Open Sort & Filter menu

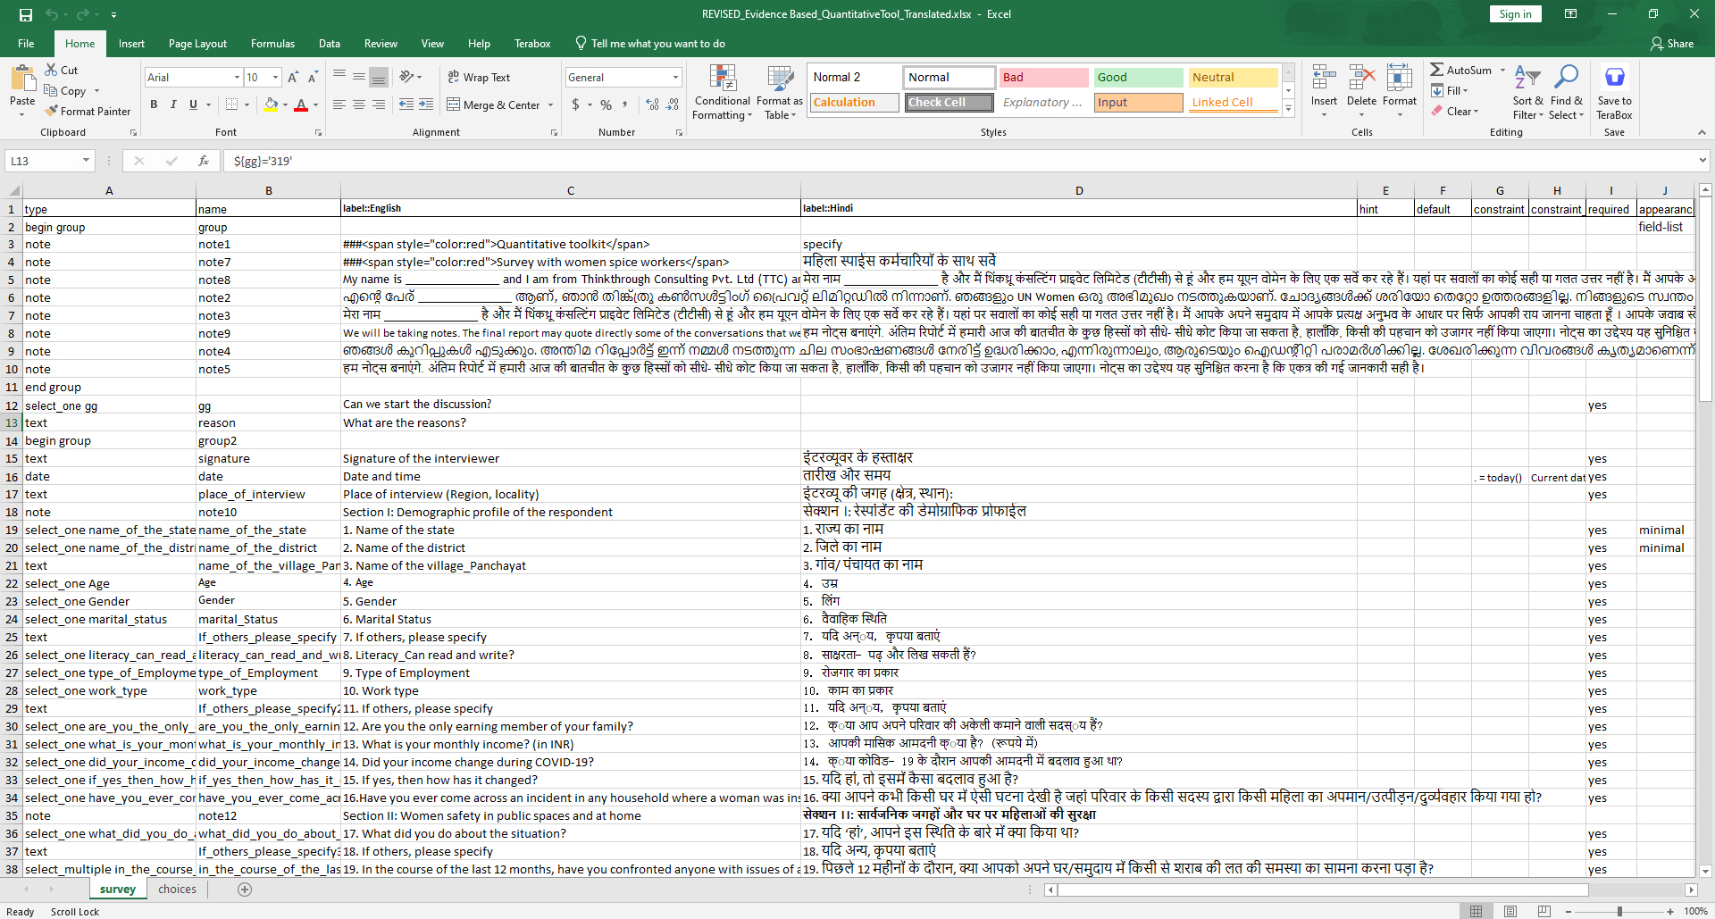pos(1527,92)
